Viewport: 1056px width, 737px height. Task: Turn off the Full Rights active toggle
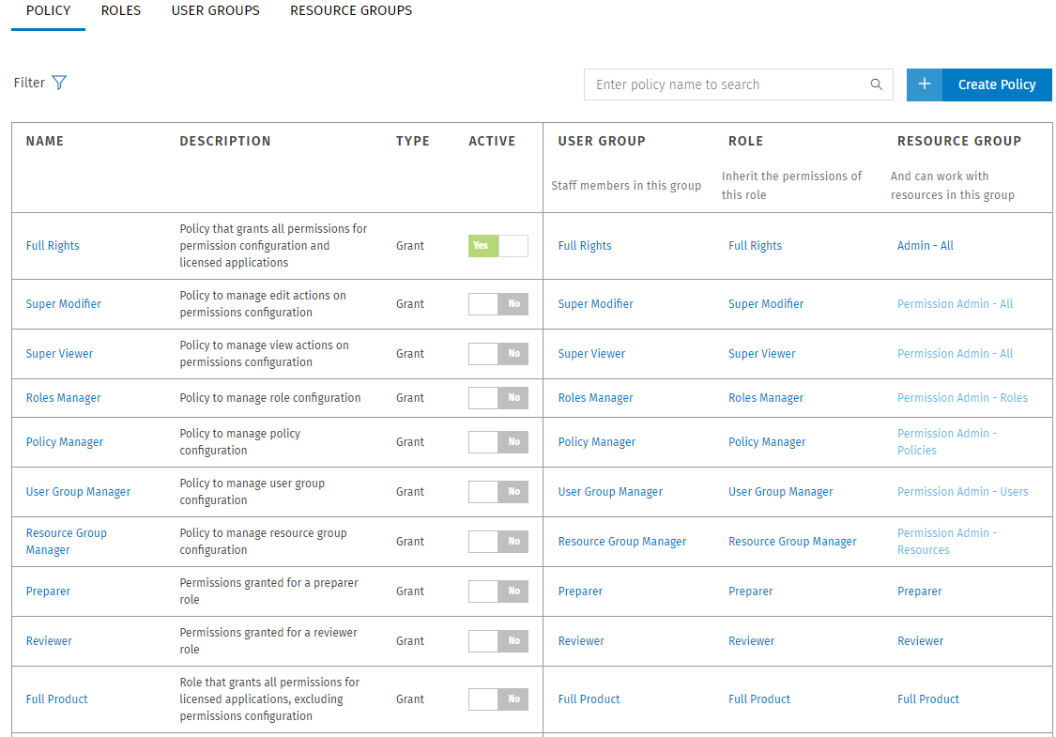tap(497, 246)
